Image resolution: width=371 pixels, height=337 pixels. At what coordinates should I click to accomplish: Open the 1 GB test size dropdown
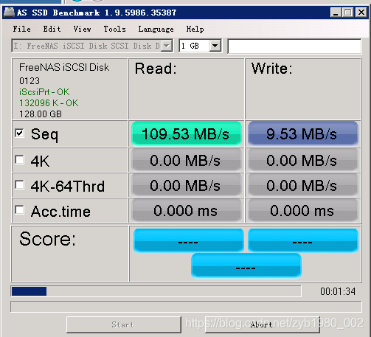coord(200,46)
